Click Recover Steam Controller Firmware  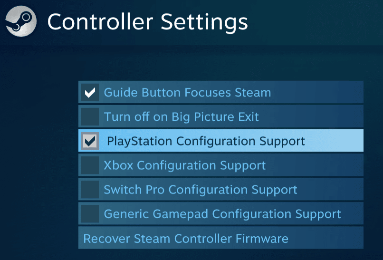coord(186,238)
